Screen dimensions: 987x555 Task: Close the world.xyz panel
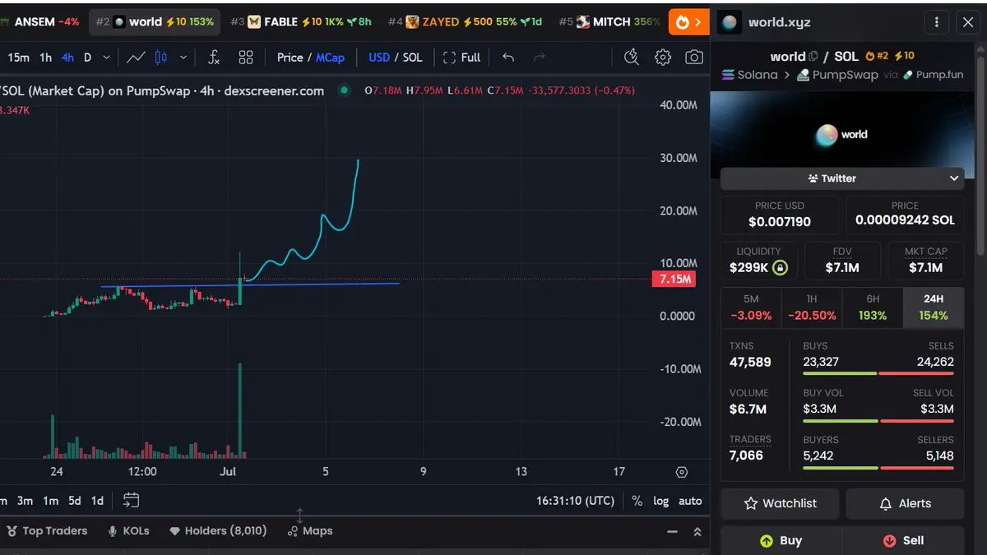pos(968,22)
